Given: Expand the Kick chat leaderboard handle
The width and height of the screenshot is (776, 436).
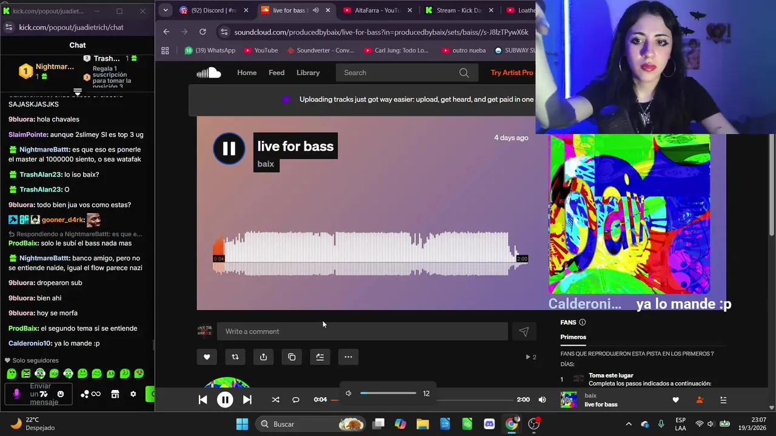Looking at the screenshot, I should pyautogui.click(x=78, y=92).
